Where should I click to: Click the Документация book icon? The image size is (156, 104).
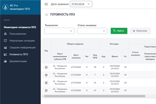5,61
